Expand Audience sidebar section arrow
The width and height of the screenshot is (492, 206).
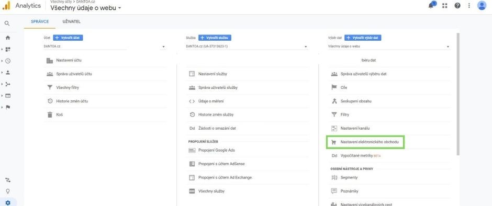(x=2, y=73)
